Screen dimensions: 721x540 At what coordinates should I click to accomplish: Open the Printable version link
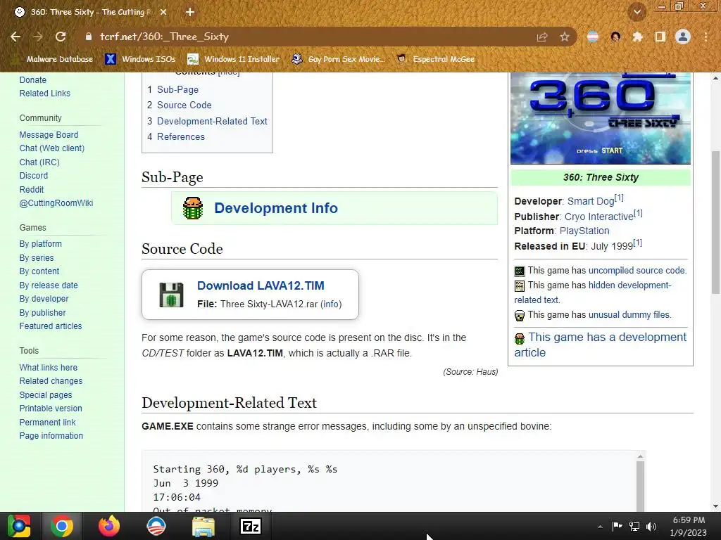(x=51, y=409)
